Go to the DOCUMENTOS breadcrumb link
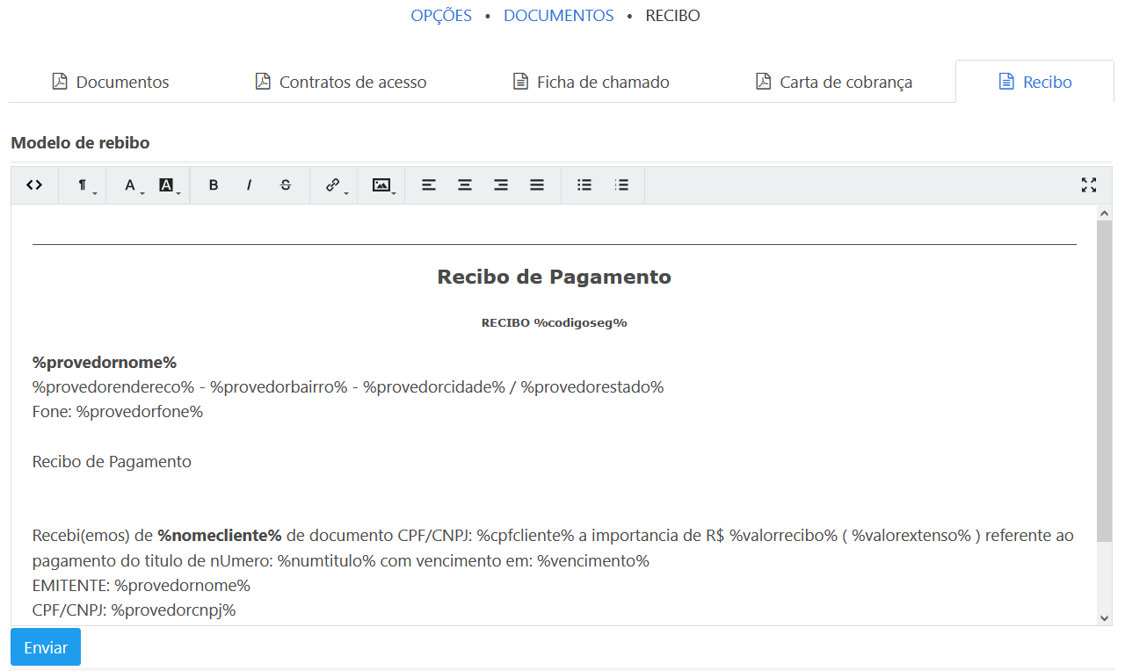This screenshot has height=671, width=1125. coord(558,16)
